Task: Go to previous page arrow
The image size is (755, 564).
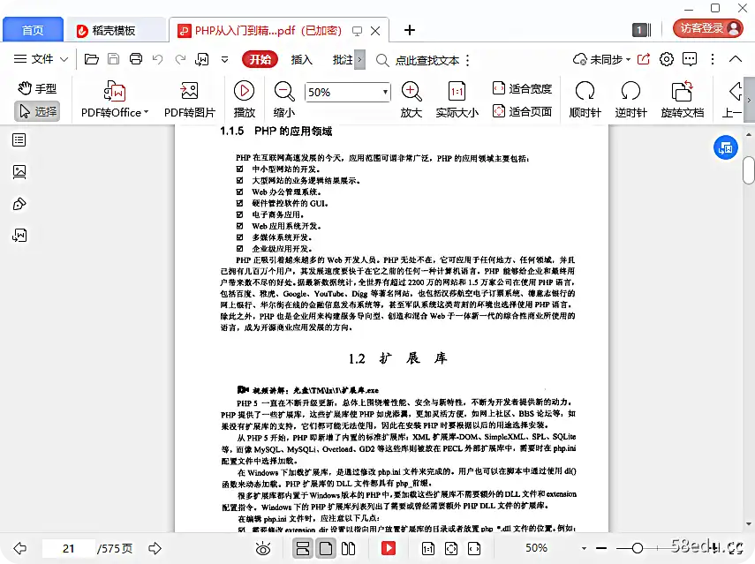Action: pos(19,548)
